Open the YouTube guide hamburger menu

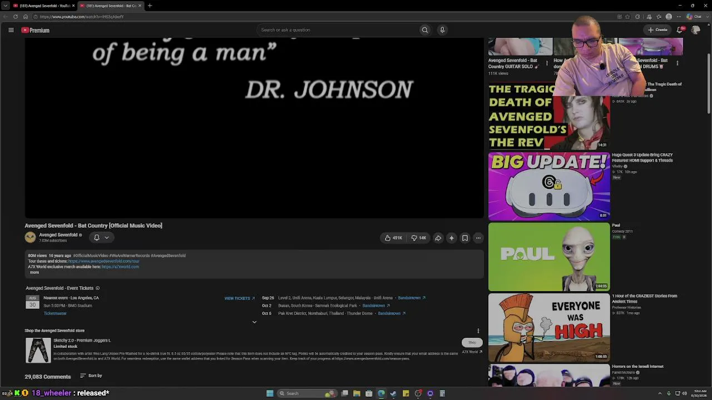[x=11, y=30]
